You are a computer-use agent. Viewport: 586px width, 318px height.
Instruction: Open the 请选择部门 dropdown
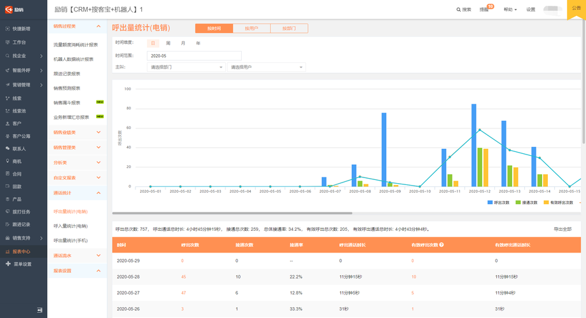(186, 67)
